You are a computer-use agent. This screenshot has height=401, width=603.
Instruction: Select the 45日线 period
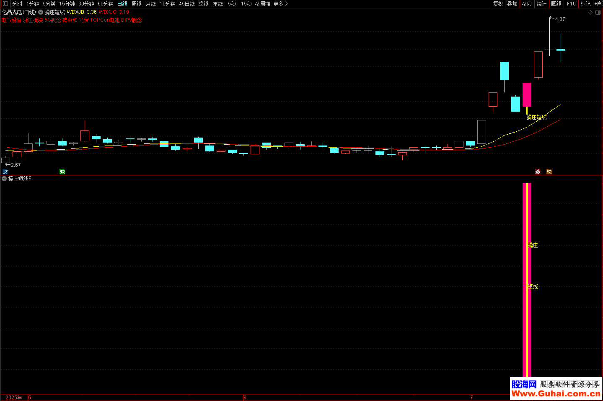point(187,4)
